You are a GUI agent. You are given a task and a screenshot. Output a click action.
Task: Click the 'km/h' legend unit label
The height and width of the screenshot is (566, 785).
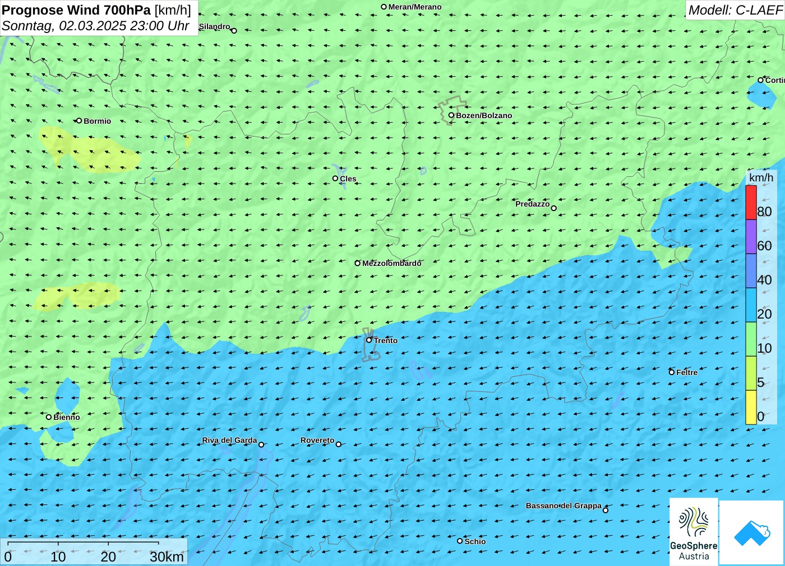(761, 177)
